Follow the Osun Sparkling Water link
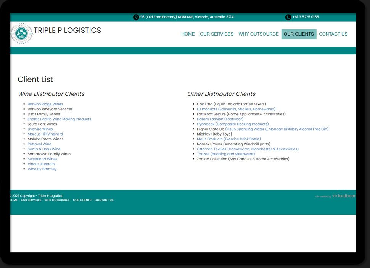The height and width of the screenshot is (268, 370). click(277, 129)
